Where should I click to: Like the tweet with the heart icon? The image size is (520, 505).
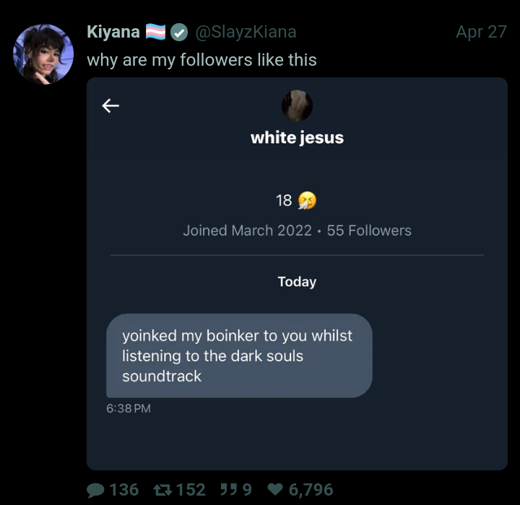click(275, 491)
